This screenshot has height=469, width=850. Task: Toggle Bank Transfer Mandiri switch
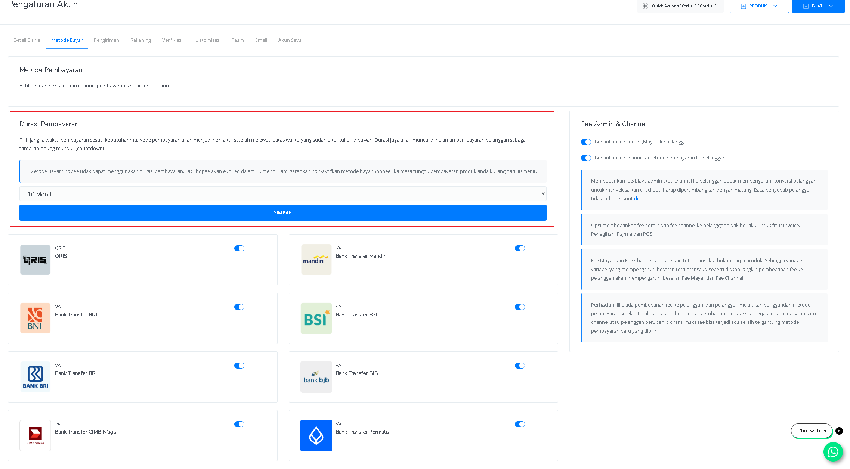520,248
